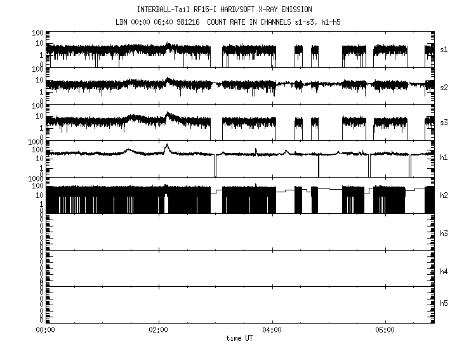
Task: Click the h1 channel label
Action: point(445,159)
